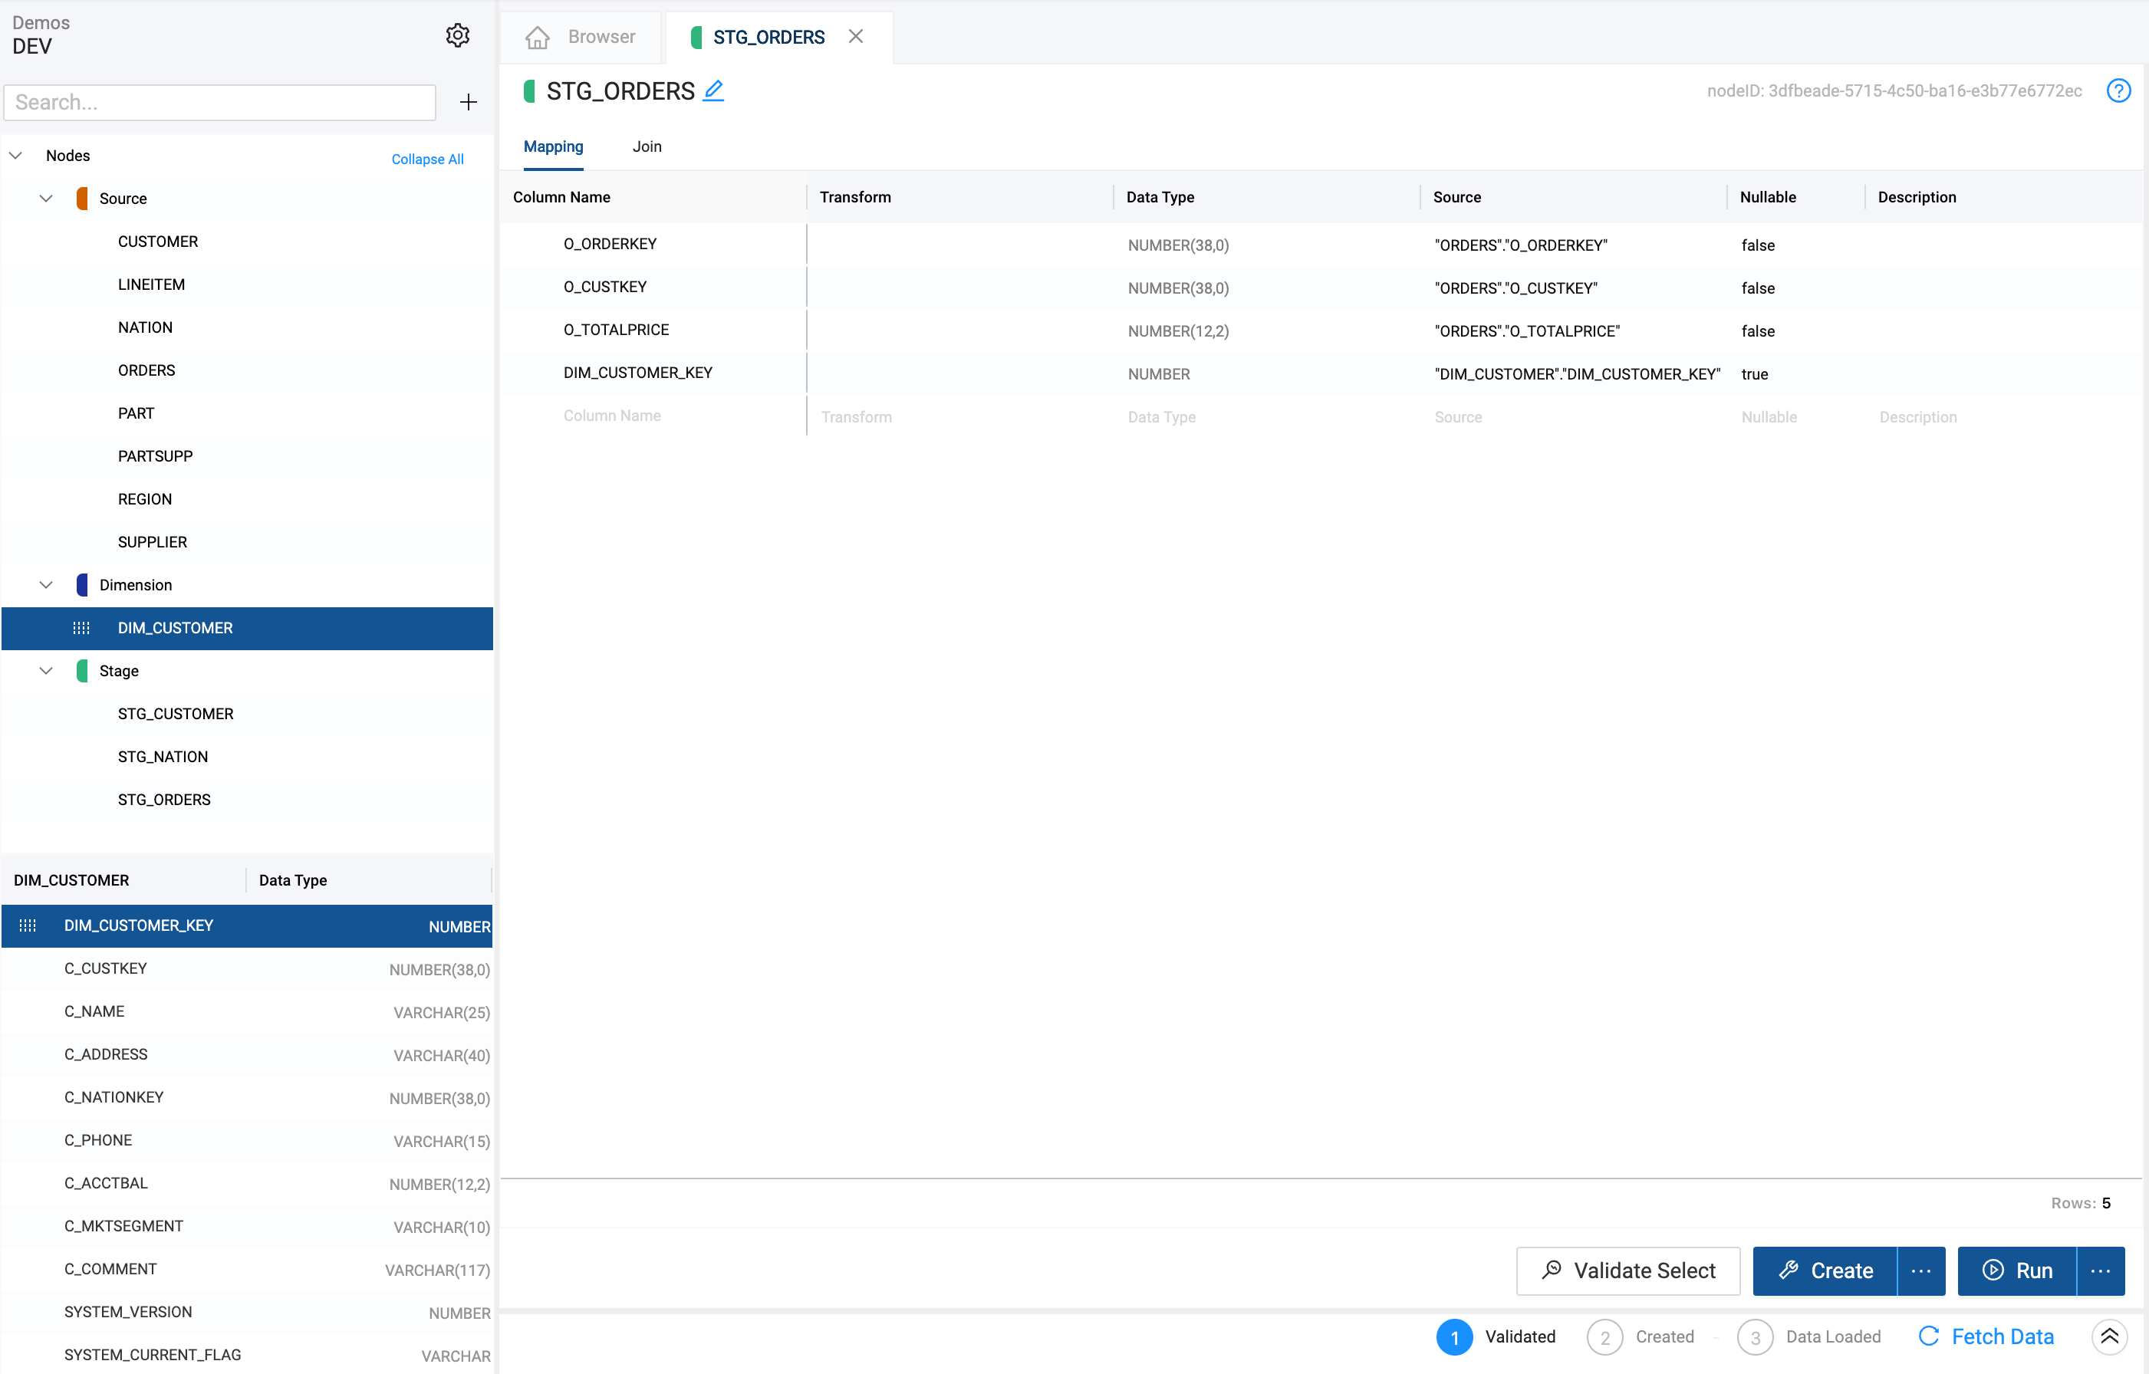Click the Column Name header
Viewport: 2149px width, 1374px height.
point(561,197)
